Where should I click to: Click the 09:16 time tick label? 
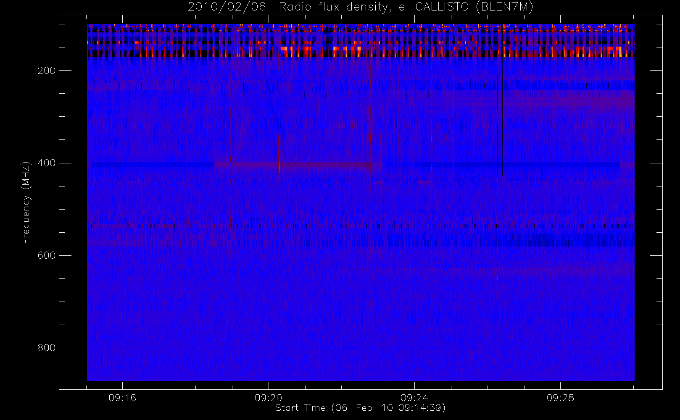coord(122,398)
